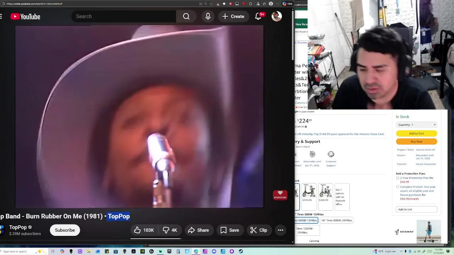
Task: Dislike the video showing 4K
Action: coord(170,230)
